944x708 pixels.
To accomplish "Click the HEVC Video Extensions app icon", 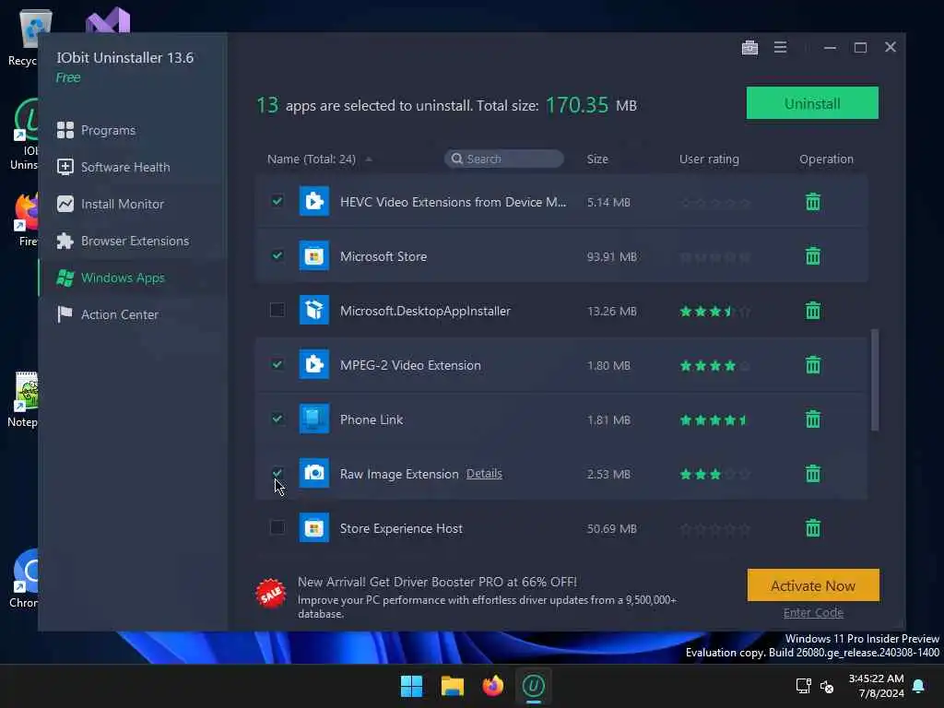I will [x=314, y=201].
